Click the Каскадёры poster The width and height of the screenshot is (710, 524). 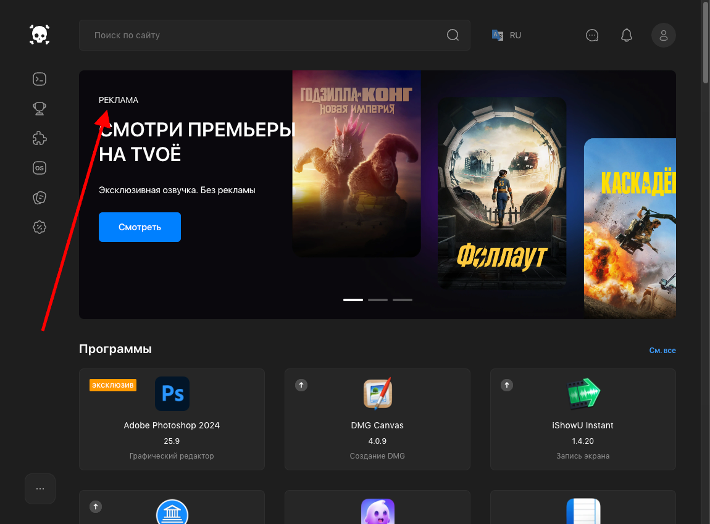630,228
